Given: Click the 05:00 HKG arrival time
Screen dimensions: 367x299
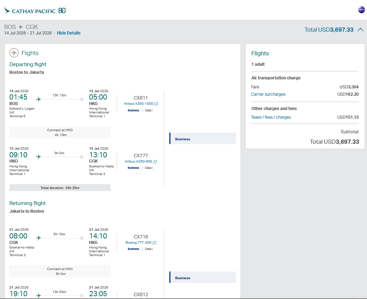Looking at the screenshot, I should coord(98,97).
